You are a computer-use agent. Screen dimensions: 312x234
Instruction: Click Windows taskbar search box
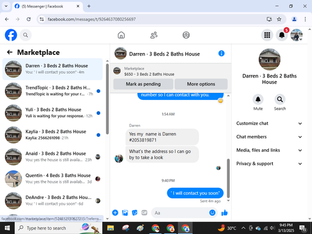point(59,228)
